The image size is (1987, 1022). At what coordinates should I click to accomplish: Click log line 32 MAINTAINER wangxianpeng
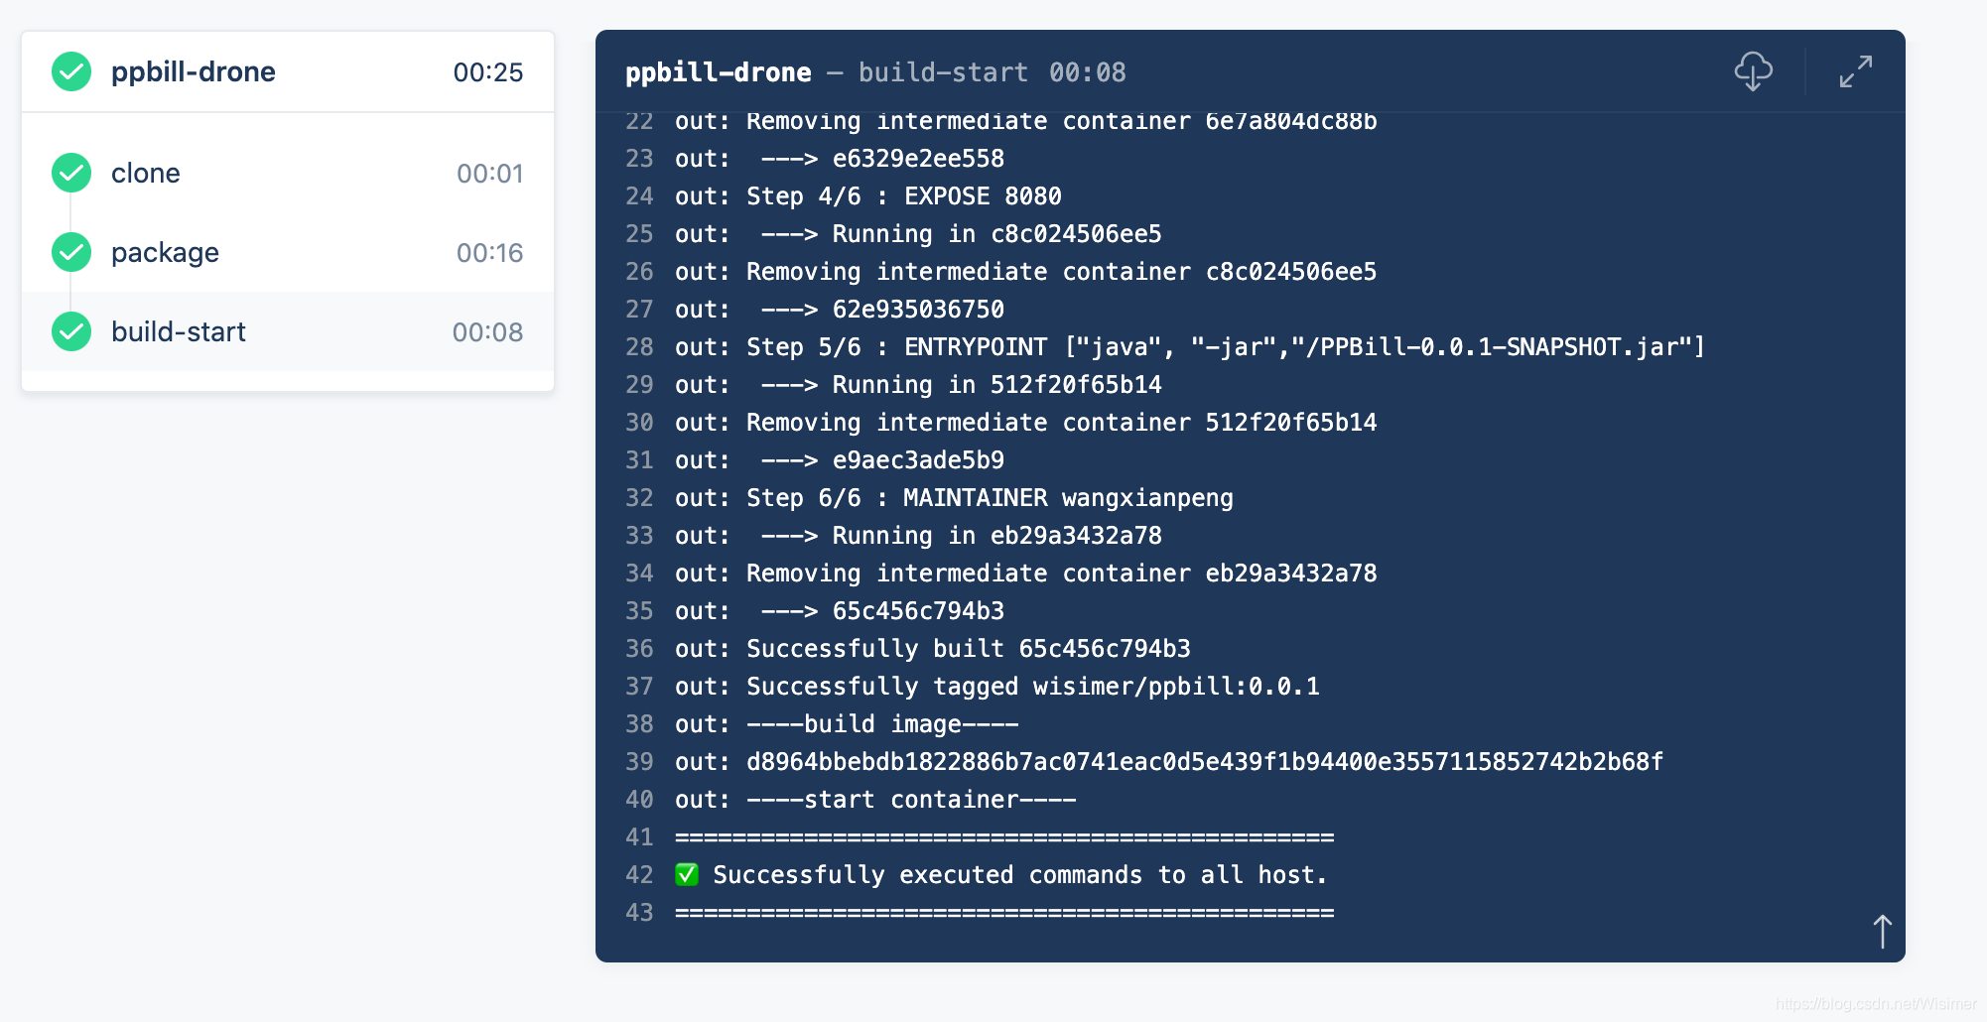click(954, 498)
